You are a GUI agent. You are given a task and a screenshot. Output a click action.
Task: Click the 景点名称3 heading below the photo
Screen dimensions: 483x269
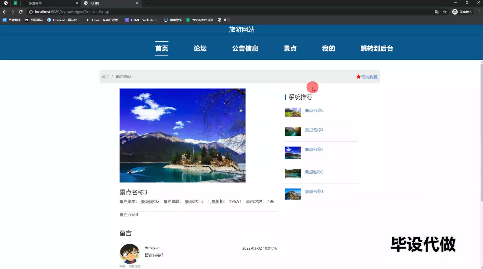pos(133,192)
